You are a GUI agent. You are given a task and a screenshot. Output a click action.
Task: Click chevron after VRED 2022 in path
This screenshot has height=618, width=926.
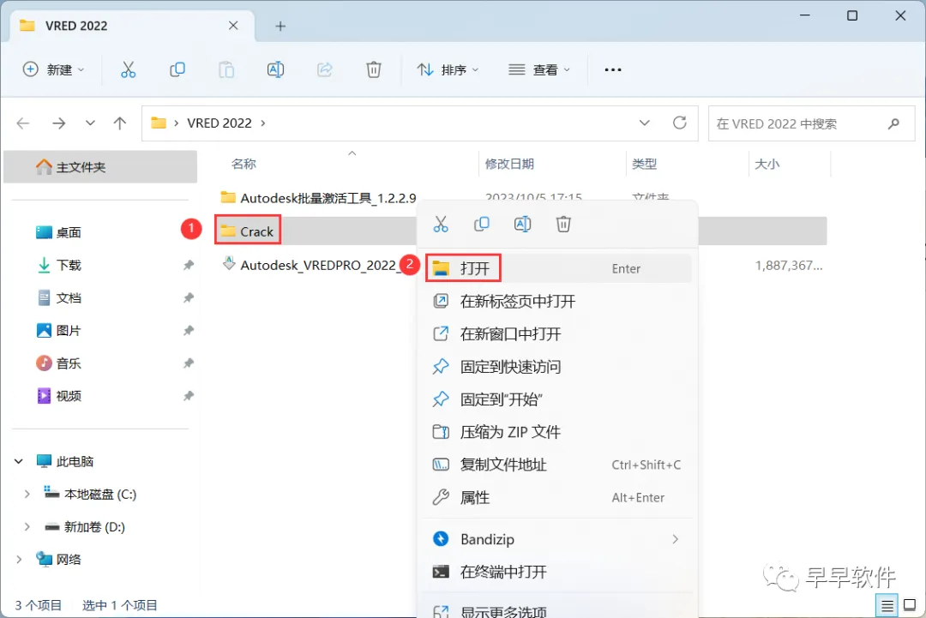click(263, 123)
